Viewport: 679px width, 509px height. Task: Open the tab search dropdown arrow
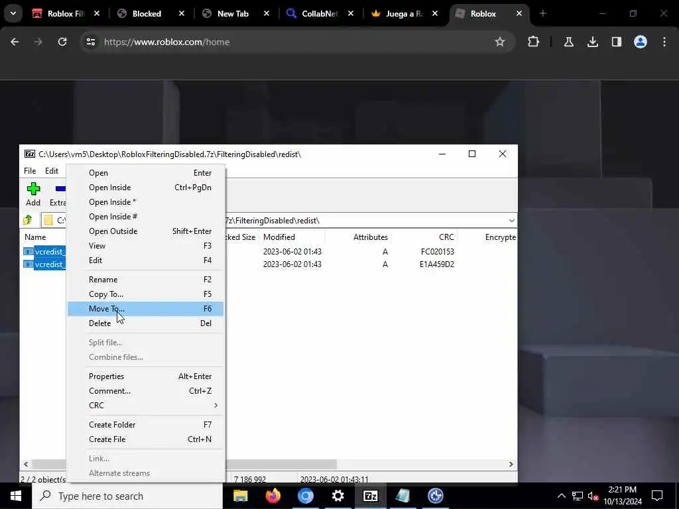tap(13, 13)
